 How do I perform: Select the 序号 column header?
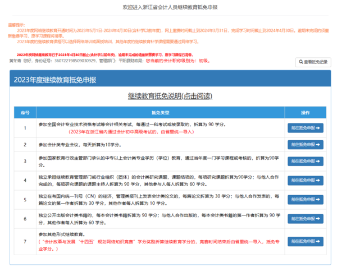pyautogui.click(x=25, y=113)
